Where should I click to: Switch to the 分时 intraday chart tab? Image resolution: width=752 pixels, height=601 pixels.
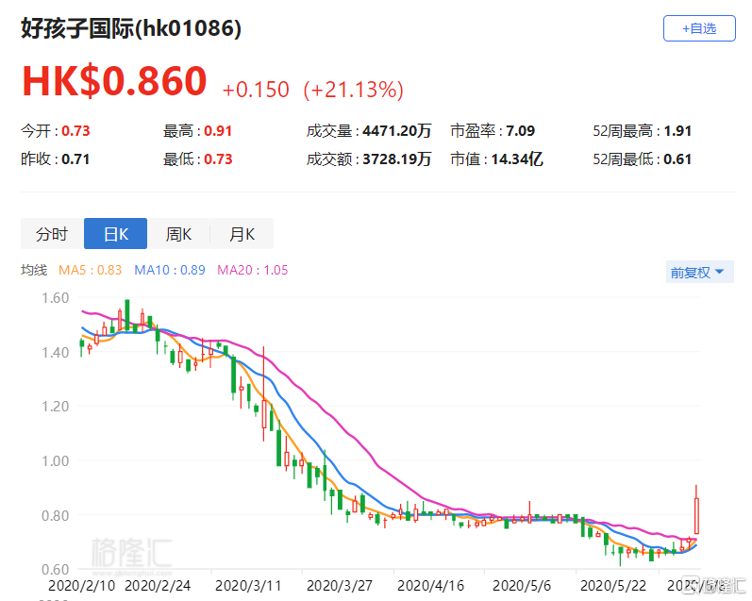(52, 234)
